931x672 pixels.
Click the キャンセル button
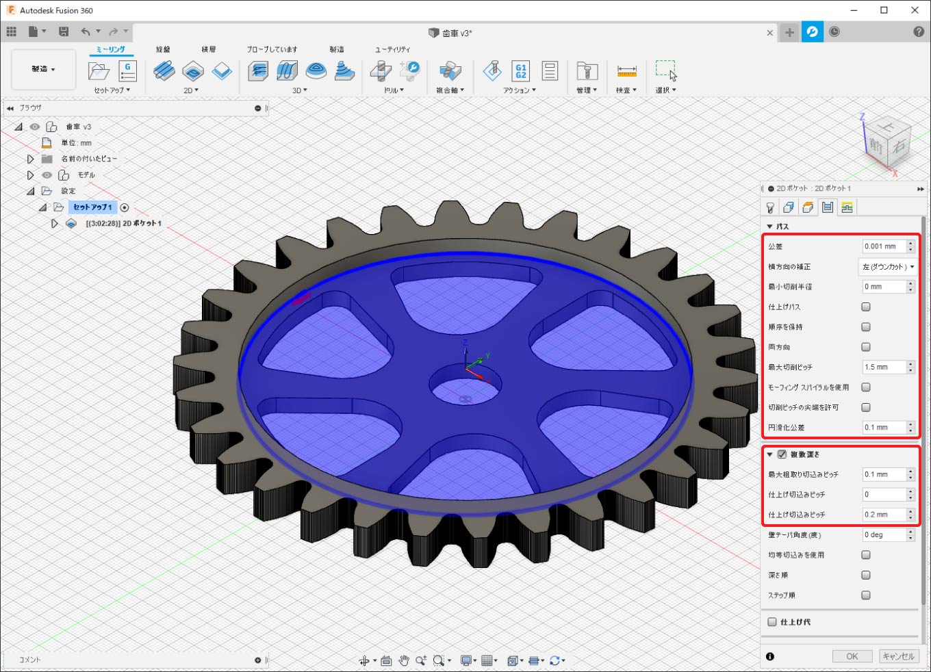[x=898, y=656]
